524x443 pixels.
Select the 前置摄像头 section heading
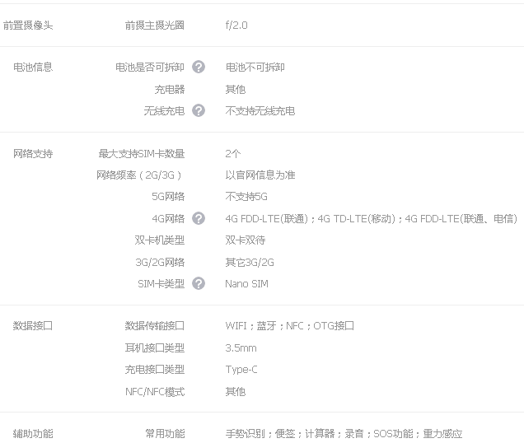[27, 25]
